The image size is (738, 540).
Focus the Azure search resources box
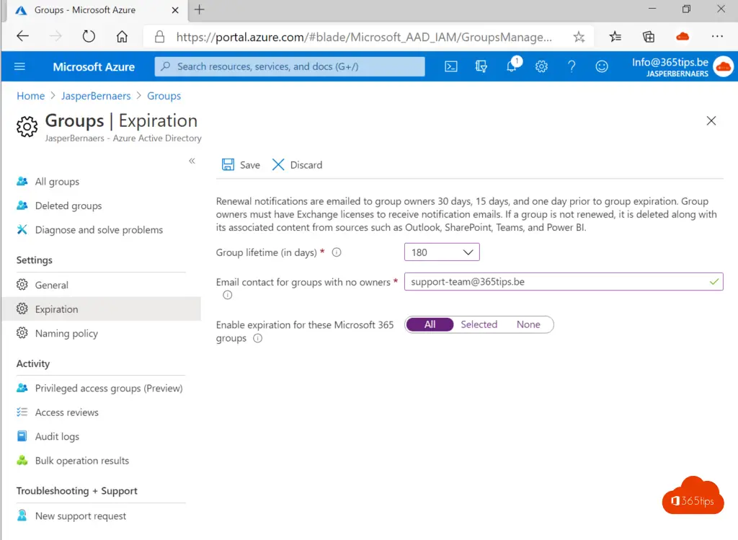click(x=290, y=66)
